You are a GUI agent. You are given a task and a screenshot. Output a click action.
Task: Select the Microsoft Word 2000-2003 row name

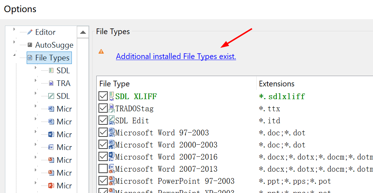point(166,145)
